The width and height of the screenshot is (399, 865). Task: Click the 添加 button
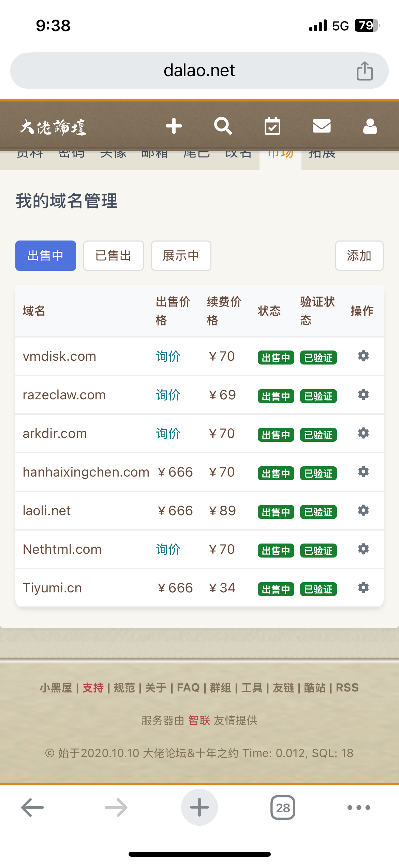click(359, 256)
